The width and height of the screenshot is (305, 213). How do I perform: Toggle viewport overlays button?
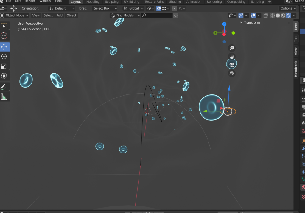pos(253,15)
